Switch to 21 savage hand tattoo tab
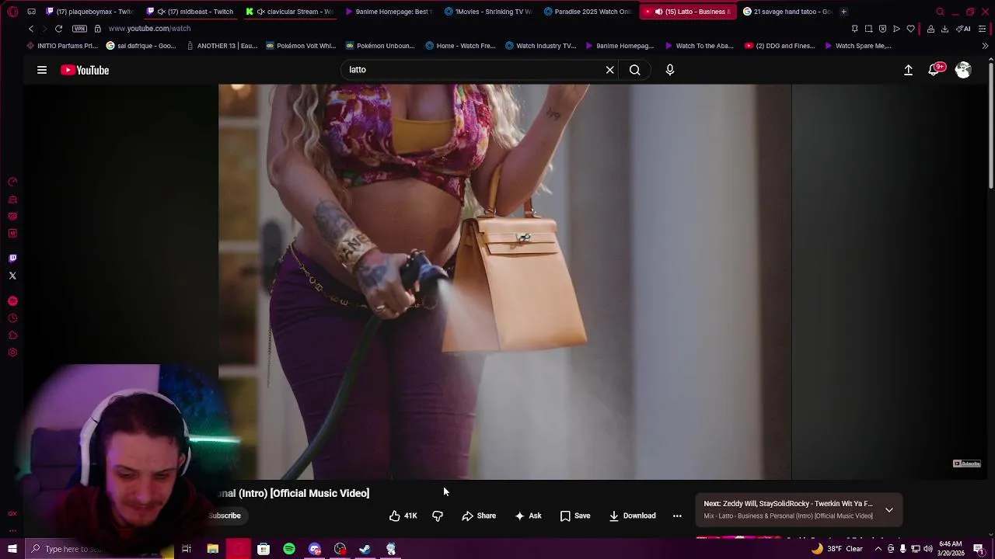 click(x=787, y=12)
